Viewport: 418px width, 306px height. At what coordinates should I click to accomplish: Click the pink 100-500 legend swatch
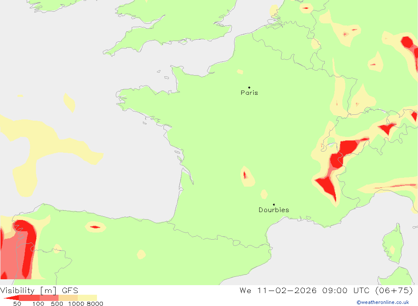tap(49, 298)
